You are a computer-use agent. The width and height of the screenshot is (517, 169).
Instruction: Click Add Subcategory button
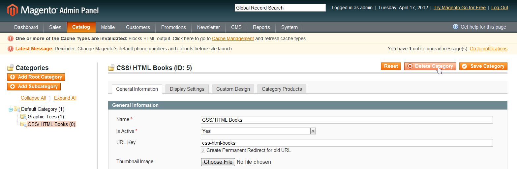[34, 86]
